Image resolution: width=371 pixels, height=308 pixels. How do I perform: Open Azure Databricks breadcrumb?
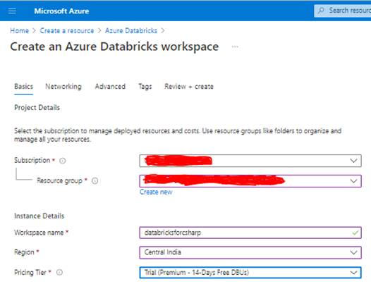coord(131,31)
